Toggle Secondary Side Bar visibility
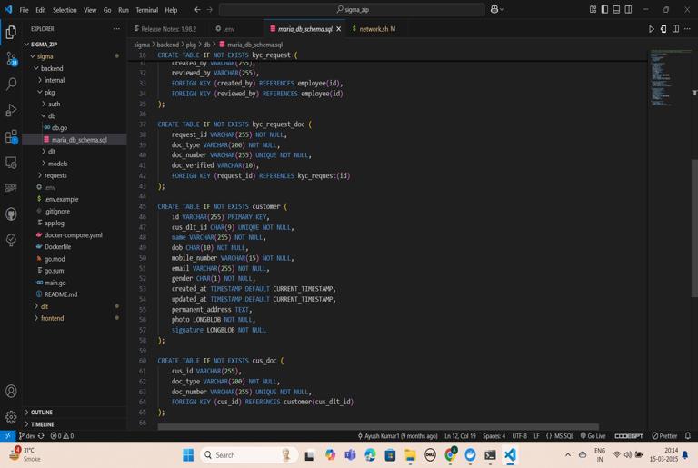 coord(628,9)
